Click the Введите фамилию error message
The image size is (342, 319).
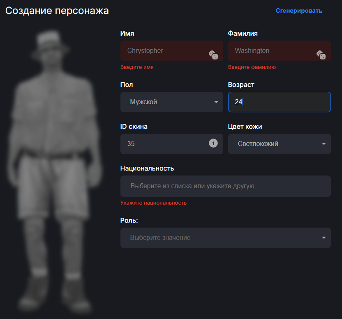[x=252, y=67]
